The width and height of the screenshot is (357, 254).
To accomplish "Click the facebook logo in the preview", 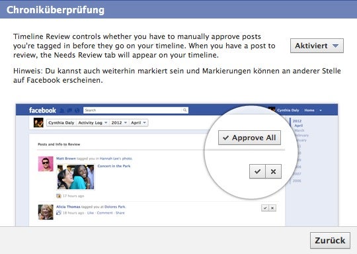I will pyautogui.click(x=42, y=110).
